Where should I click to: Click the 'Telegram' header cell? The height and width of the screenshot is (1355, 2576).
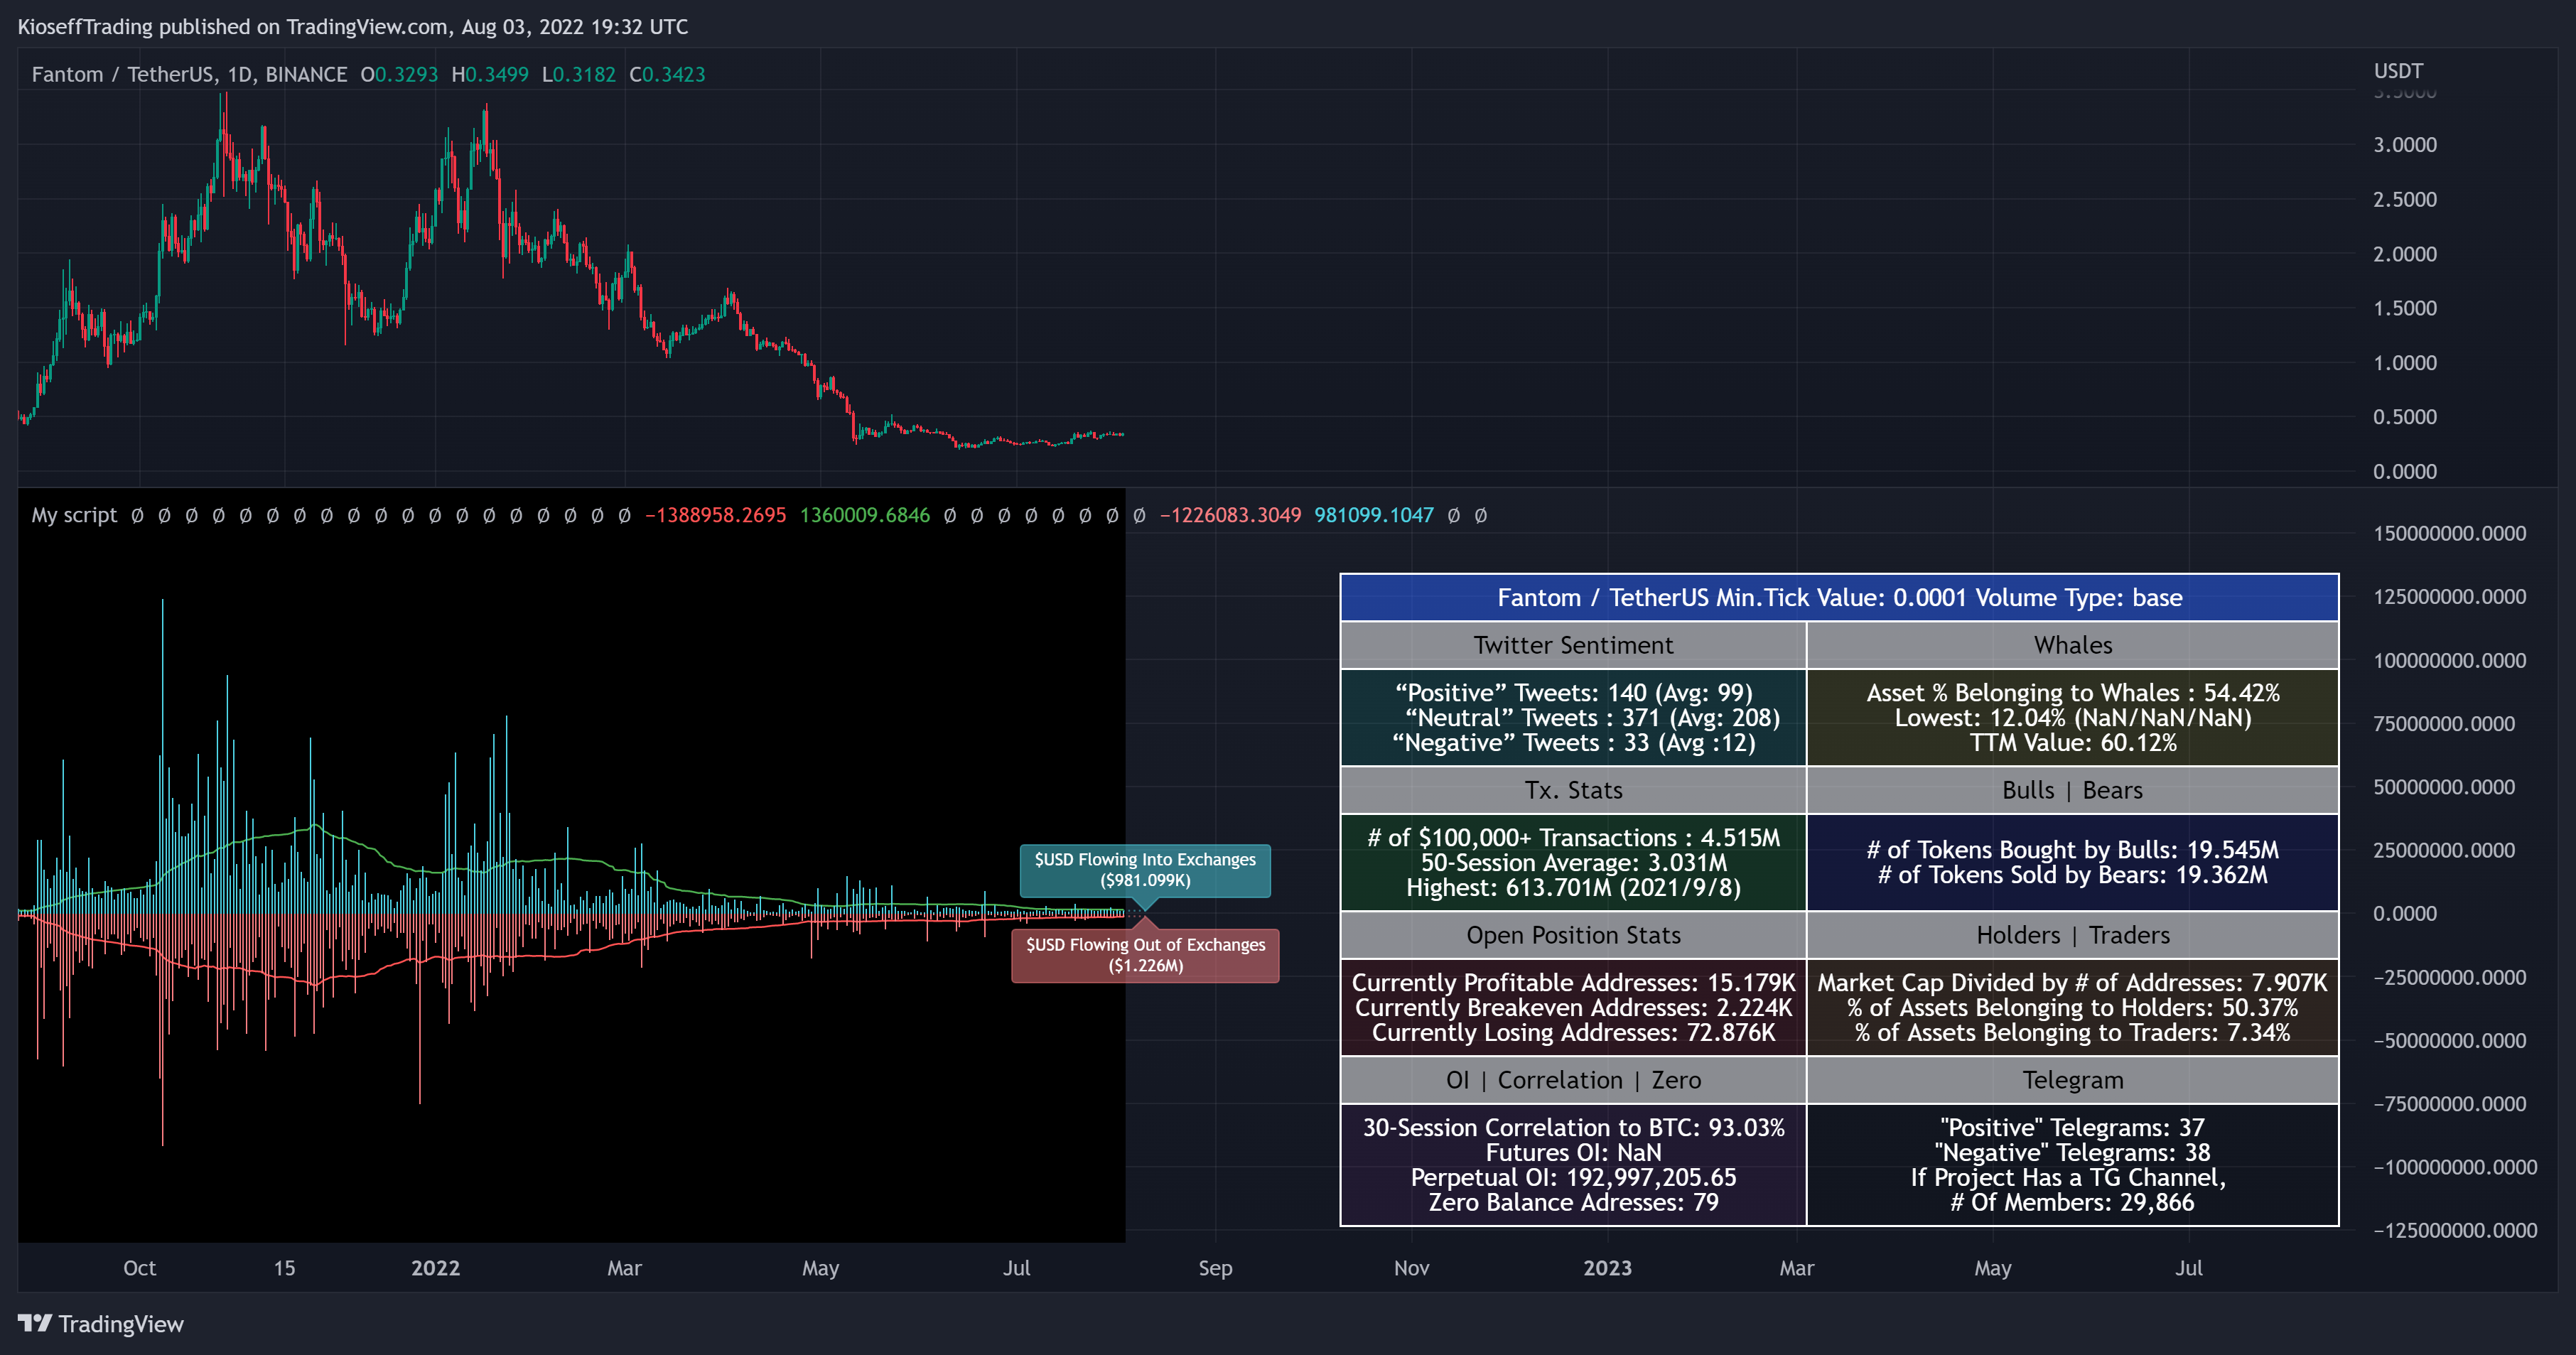pyautogui.click(x=2073, y=1080)
